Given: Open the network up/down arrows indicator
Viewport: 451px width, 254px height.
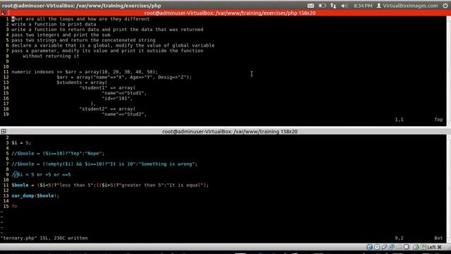Looking at the screenshot, I should [333, 6].
